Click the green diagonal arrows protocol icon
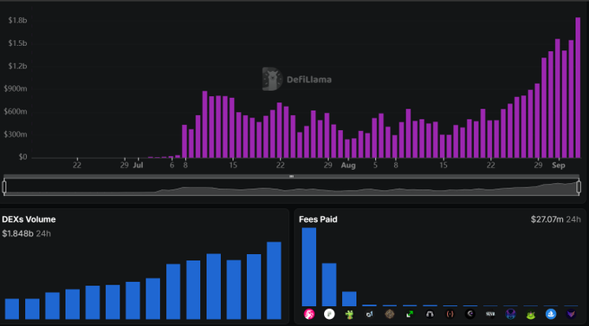 (x=410, y=314)
